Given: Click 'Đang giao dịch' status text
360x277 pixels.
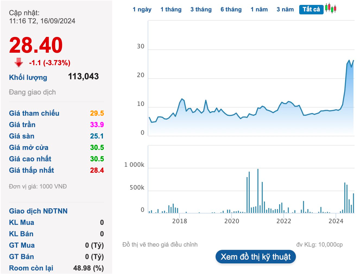Looking at the screenshot, I should pyautogui.click(x=32, y=92).
